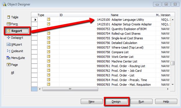181x108 pixels.
Task: Click ID cell 14125101
Action: click(103, 24)
